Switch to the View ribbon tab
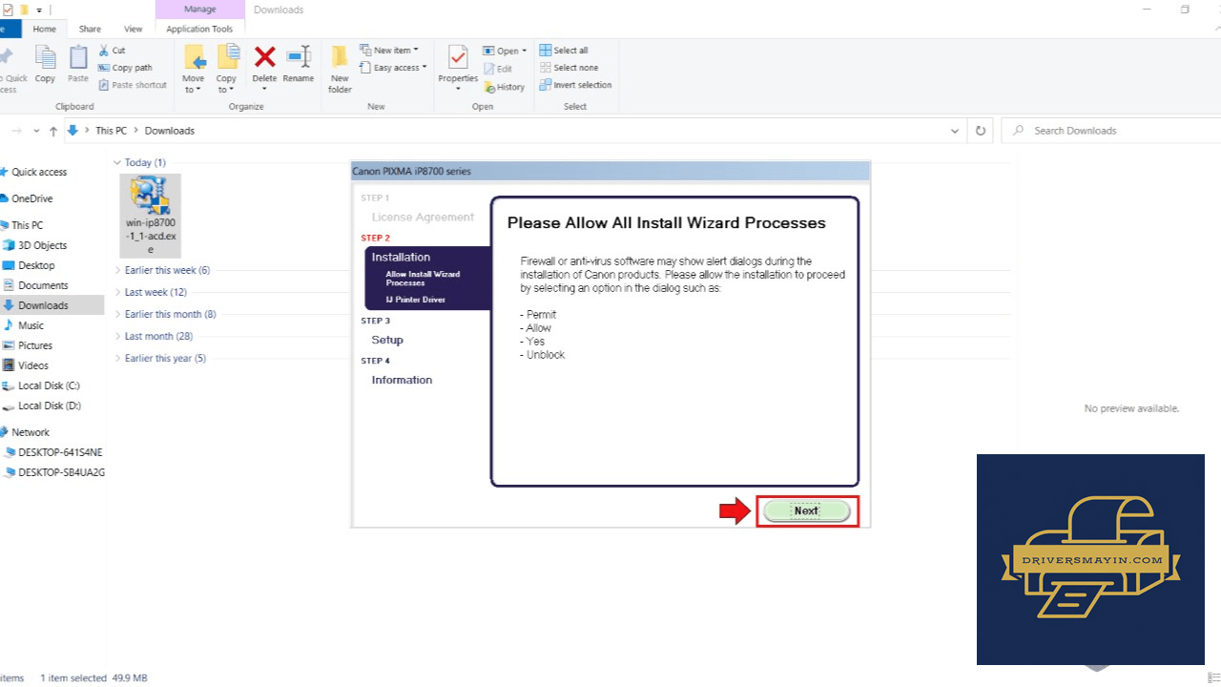The image size is (1221, 687). tap(134, 29)
